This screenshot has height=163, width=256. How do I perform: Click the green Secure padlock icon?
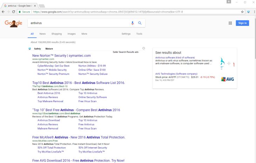pyautogui.click(x=20, y=12)
